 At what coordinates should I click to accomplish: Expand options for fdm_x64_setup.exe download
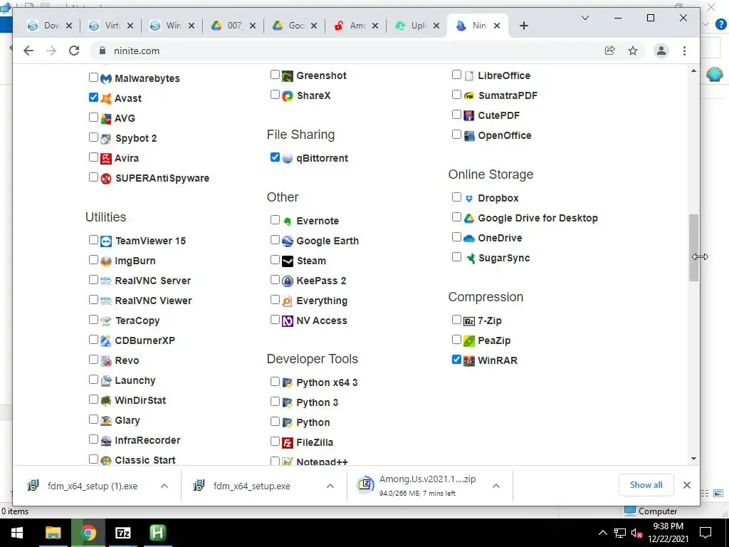click(330, 486)
